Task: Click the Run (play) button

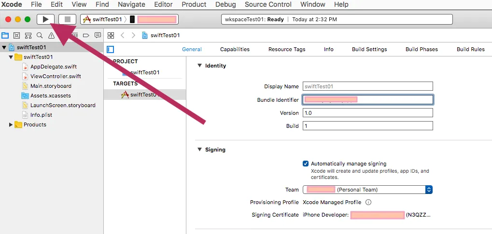Action: [45, 19]
